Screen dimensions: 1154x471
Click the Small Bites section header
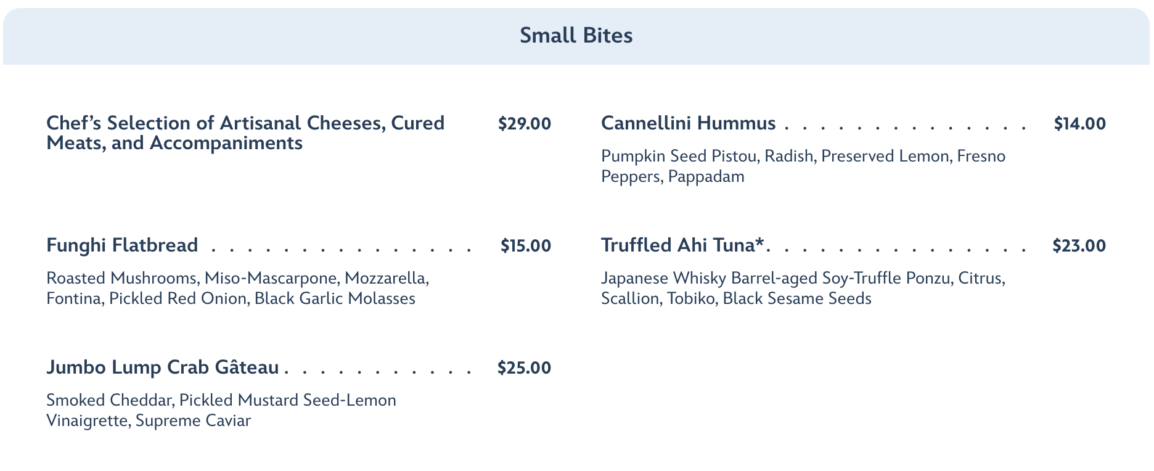[576, 36]
